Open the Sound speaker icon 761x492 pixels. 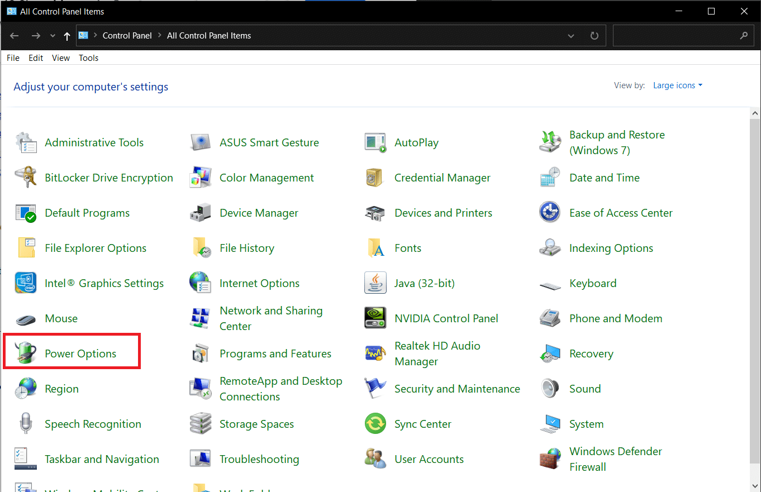pyautogui.click(x=550, y=389)
